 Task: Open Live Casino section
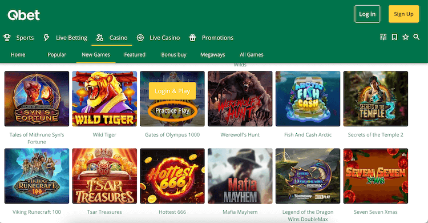point(164,38)
